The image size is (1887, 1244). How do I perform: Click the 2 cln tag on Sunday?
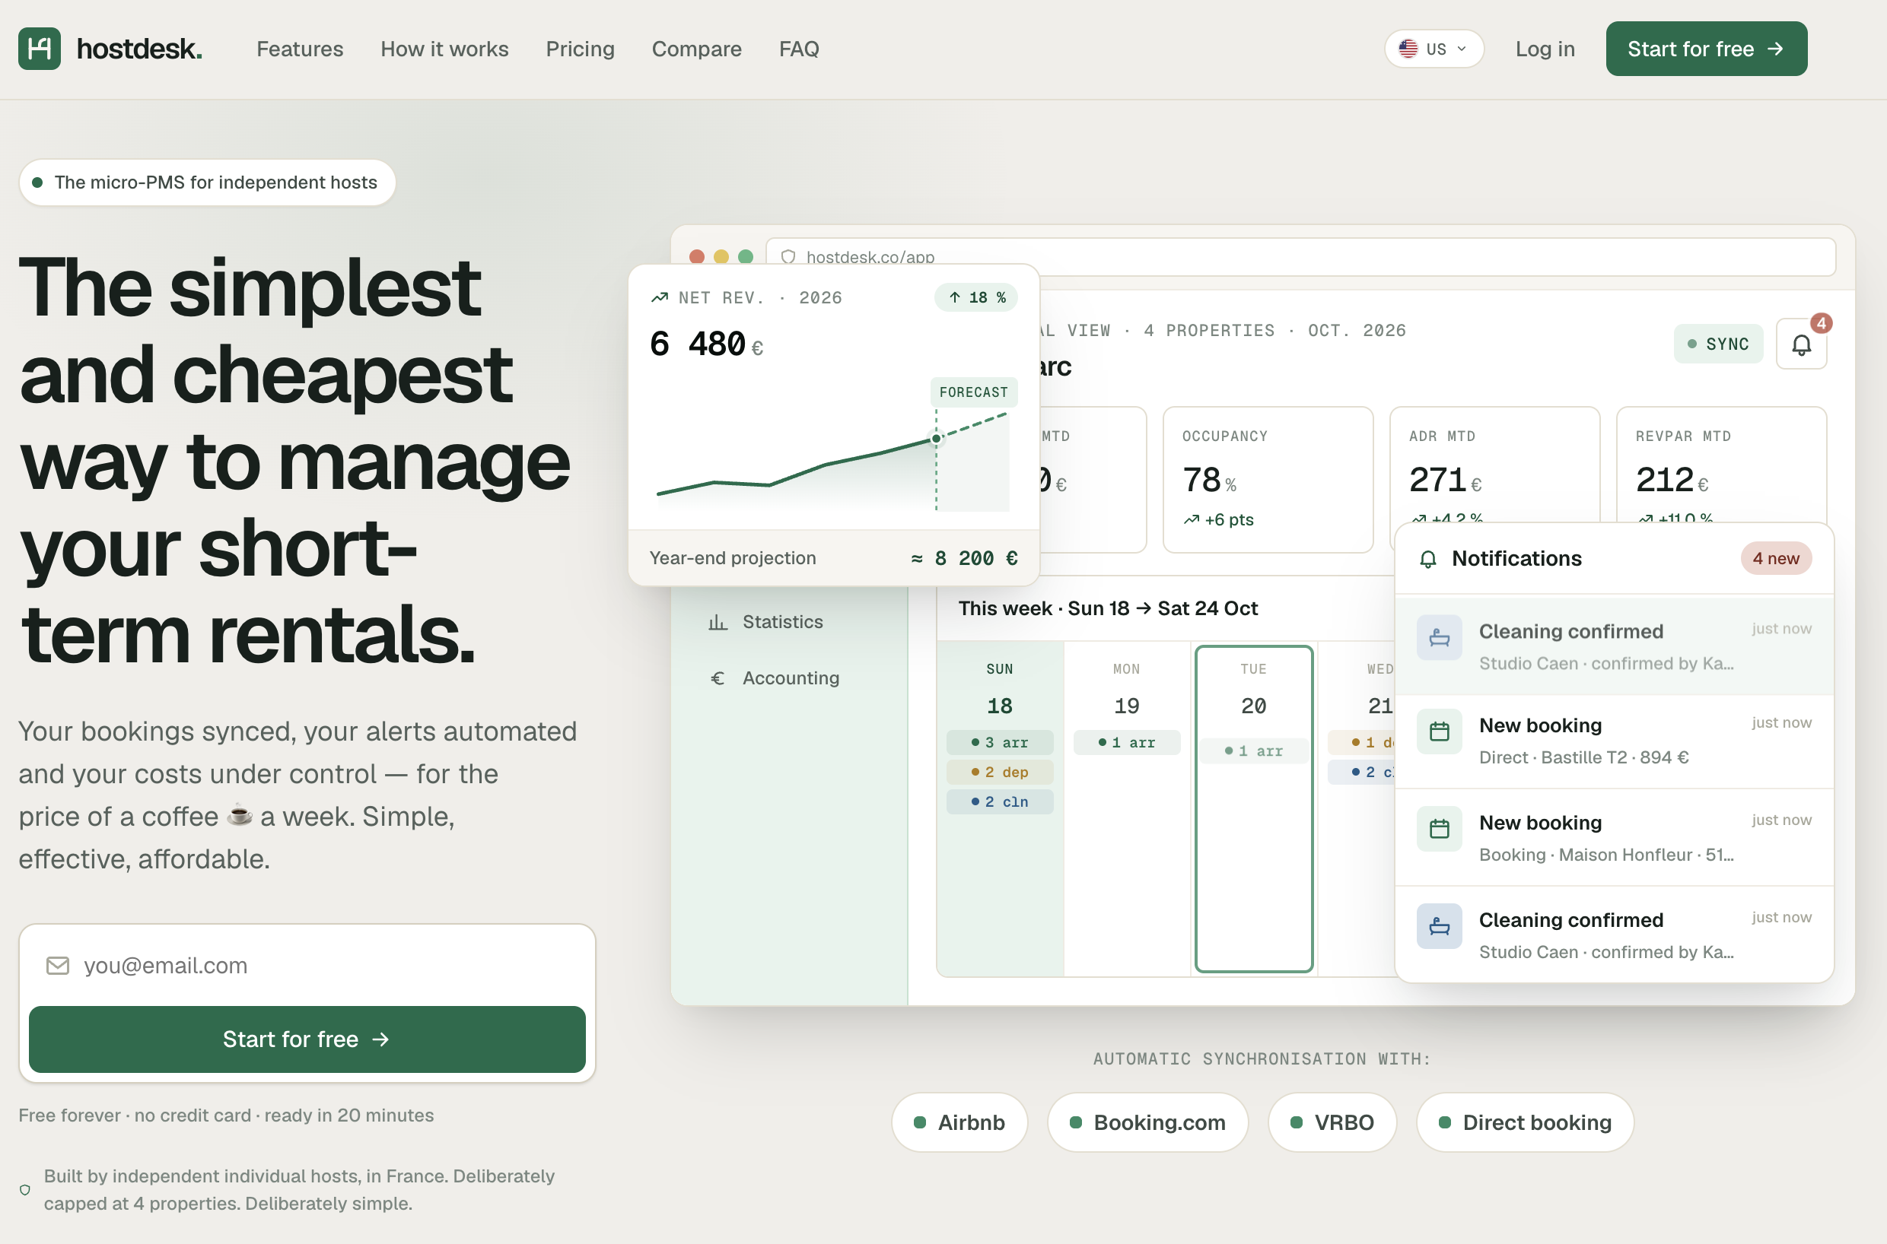click(x=1001, y=802)
